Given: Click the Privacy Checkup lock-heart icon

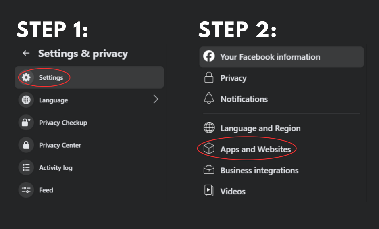Looking at the screenshot, I should click(26, 123).
